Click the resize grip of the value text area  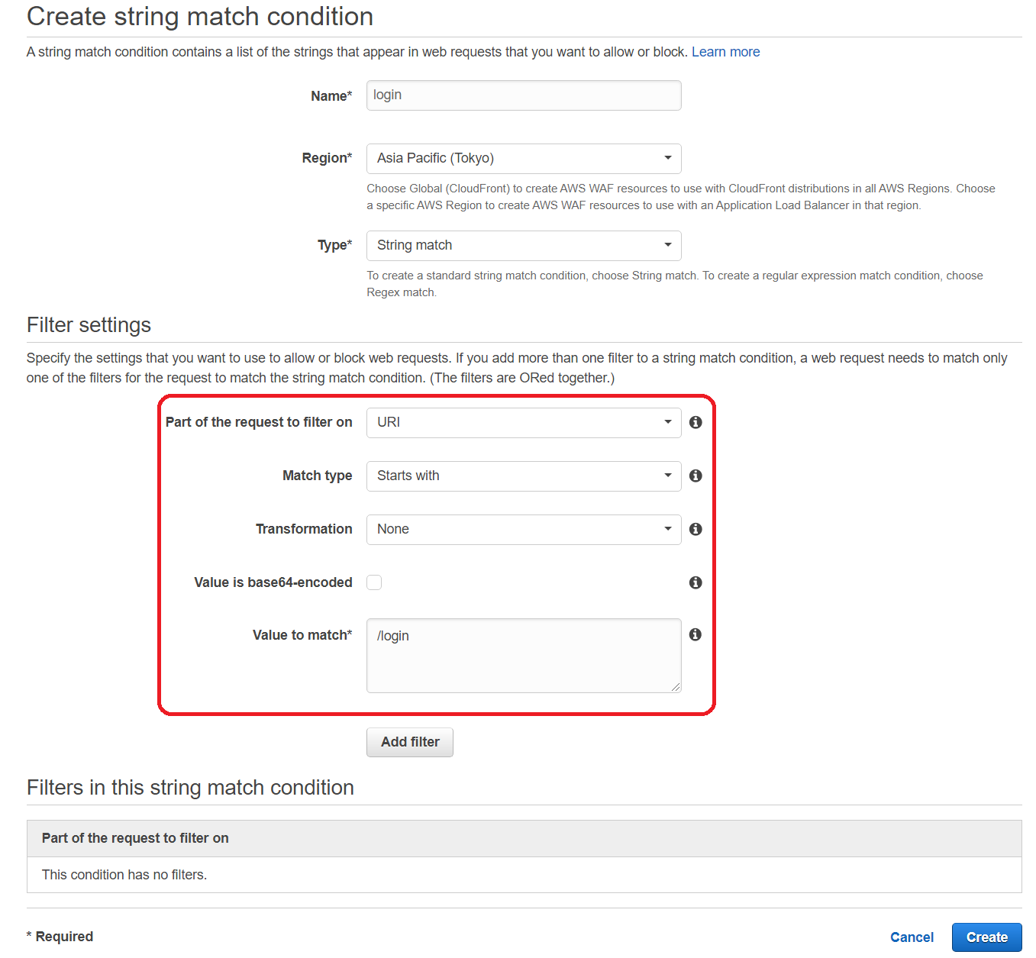[676, 687]
